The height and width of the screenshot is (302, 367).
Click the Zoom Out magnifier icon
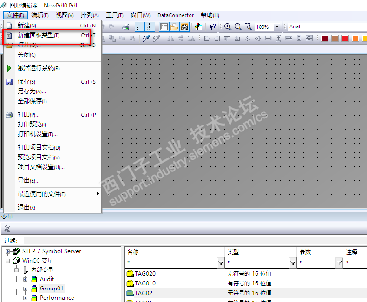point(238,26)
